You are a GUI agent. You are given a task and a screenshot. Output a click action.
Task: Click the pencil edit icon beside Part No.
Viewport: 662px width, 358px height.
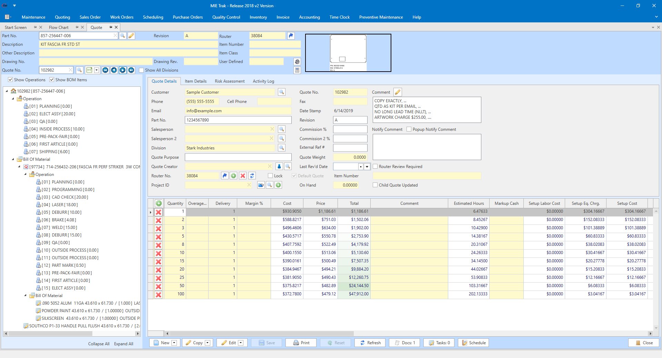pyautogui.click(x=131, y=36)
